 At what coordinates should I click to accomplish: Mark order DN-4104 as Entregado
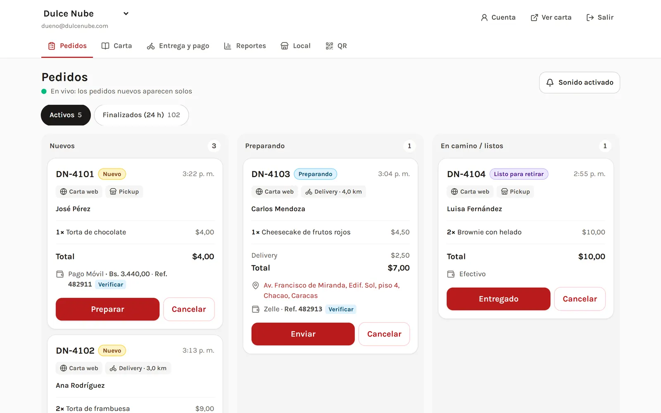tap(498, 299)
